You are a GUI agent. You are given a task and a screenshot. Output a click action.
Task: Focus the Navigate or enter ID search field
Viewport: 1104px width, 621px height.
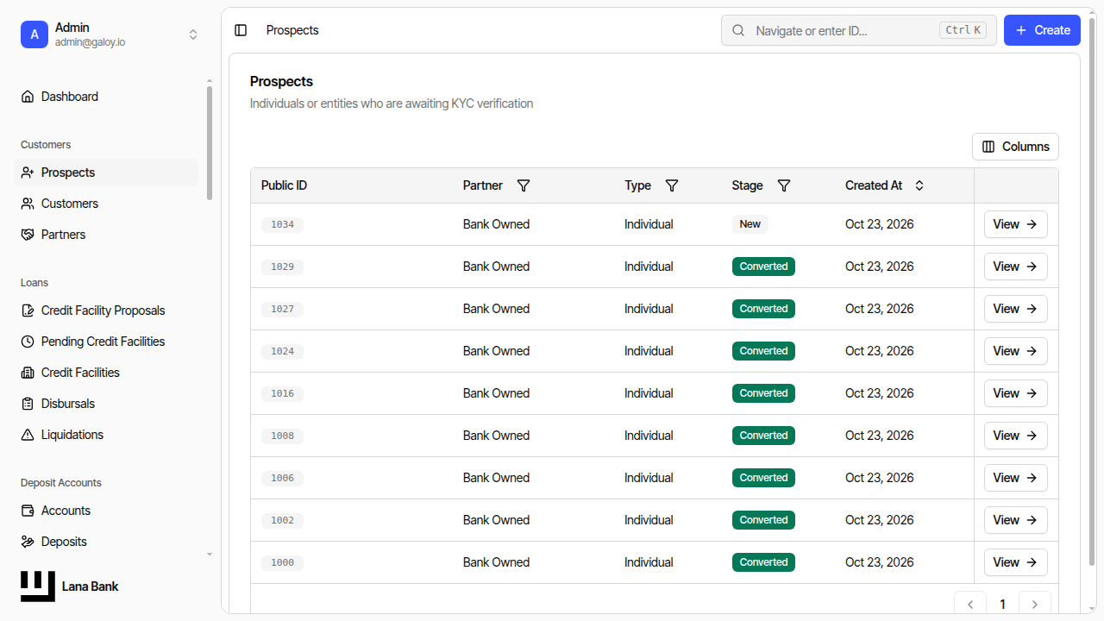[x=859, y=30]
